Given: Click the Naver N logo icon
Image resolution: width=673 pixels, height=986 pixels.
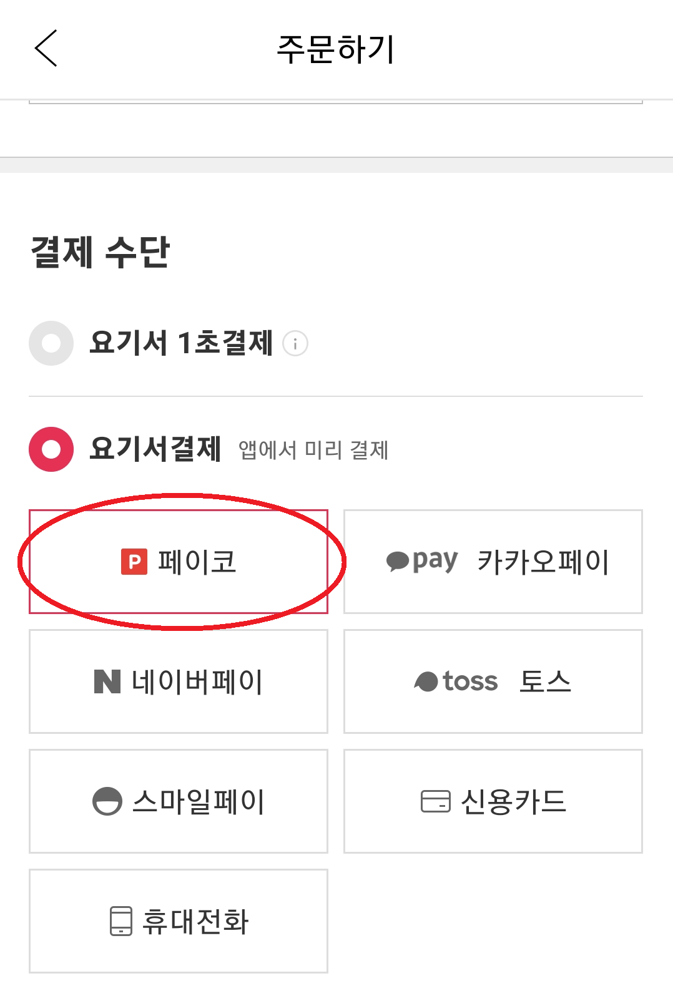Looking at the screenshot, I should coord(107,681).
